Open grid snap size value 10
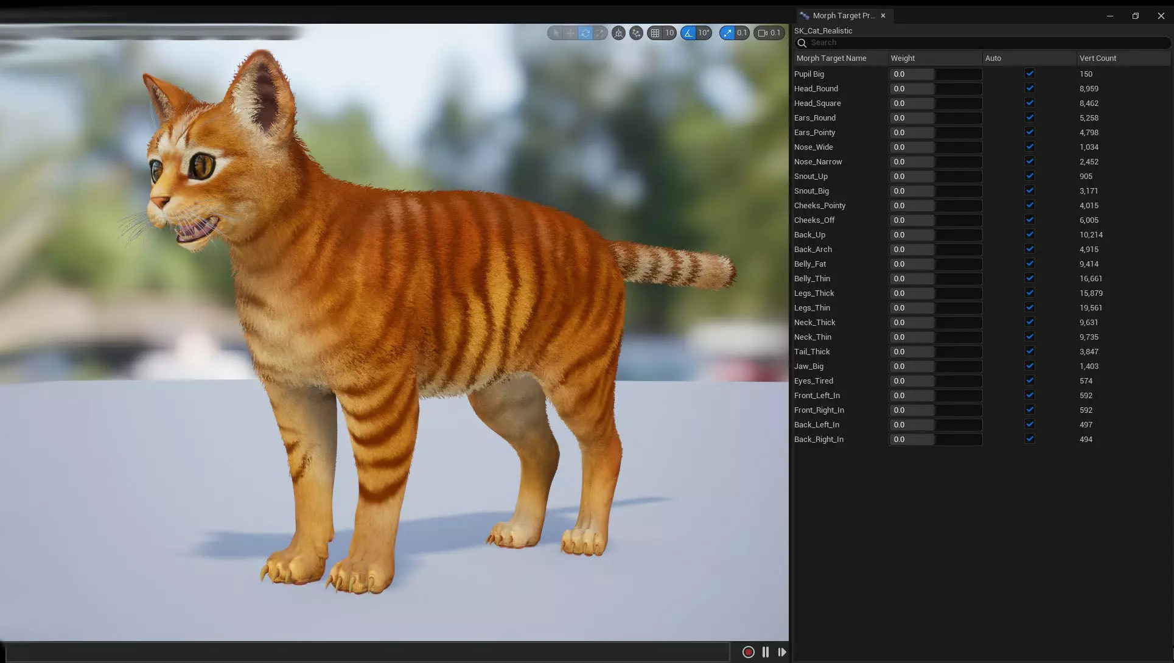 coord(669,33)
